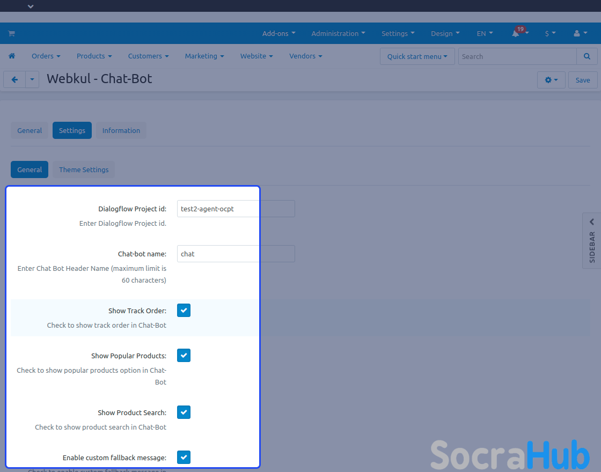Viewport: 601px width, 472px height.
Task: Click the Webkul - Chat-Bot page title
Action: click(x=99, y=78)
